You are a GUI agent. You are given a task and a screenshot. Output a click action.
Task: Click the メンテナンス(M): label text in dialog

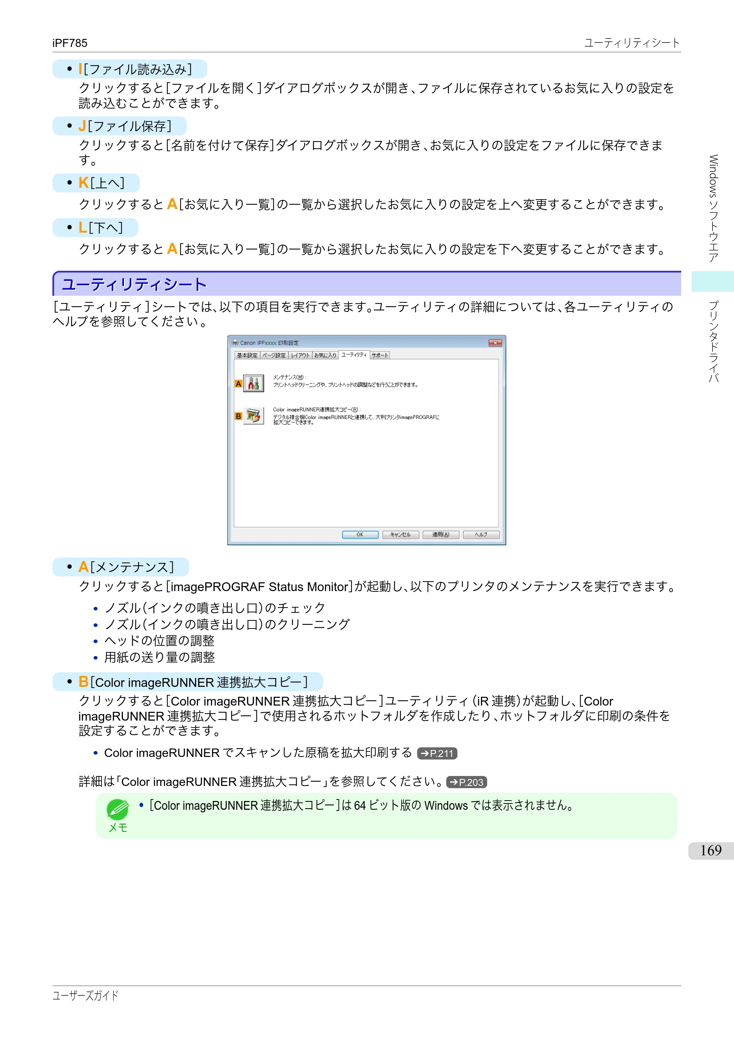(289, 377)
